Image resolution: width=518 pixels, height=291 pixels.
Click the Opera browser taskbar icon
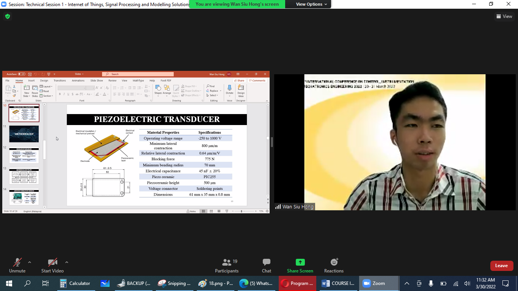coord(297,283)
